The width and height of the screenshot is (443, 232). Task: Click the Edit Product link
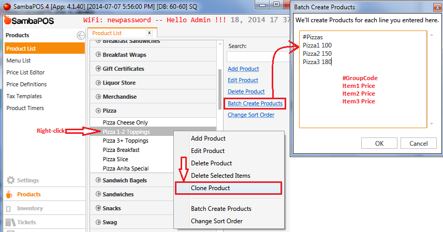point(243,80)
